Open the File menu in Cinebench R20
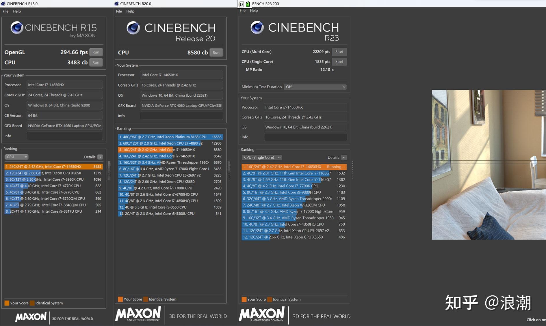Screen dimensions: 546x326 (119, 11)
